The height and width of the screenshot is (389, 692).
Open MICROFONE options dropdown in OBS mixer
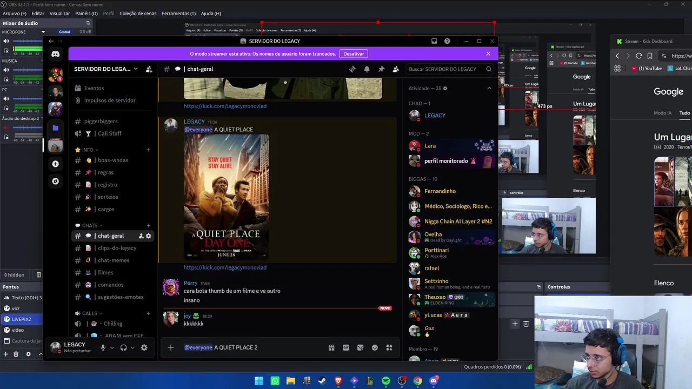tap(43, 32)
